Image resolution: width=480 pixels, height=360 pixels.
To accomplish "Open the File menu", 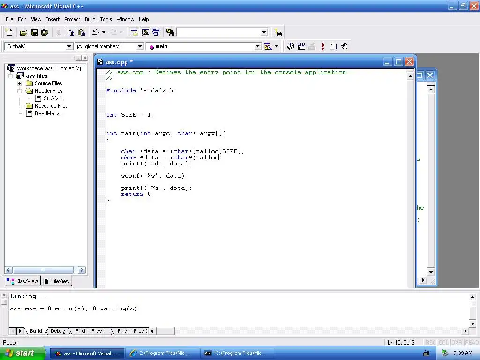I will click(x=9, y=19).
